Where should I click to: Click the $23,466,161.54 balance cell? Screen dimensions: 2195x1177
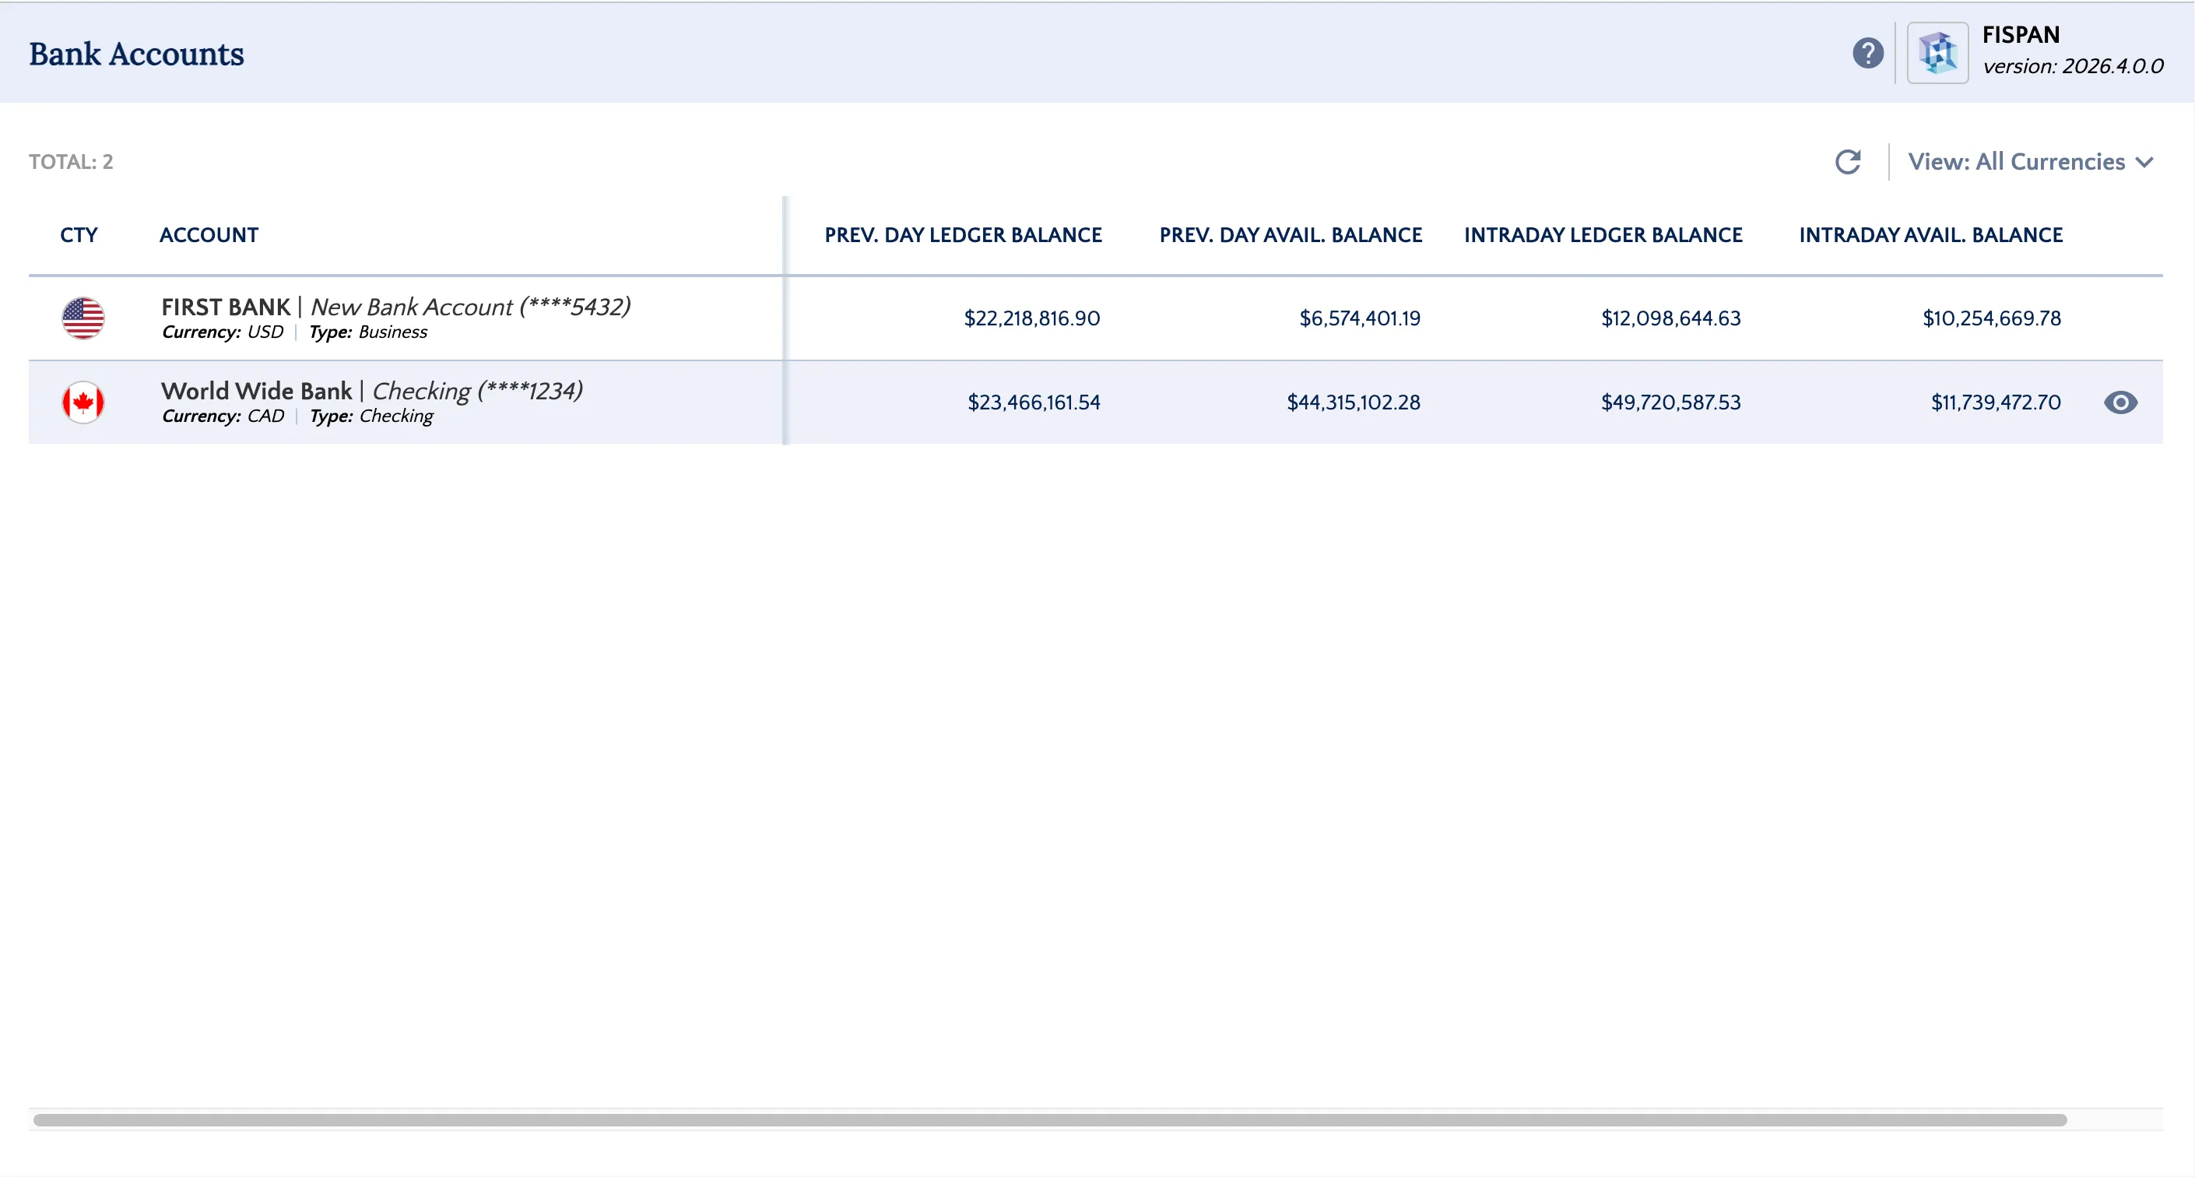pyautogui.click(x=1034, y=402)
